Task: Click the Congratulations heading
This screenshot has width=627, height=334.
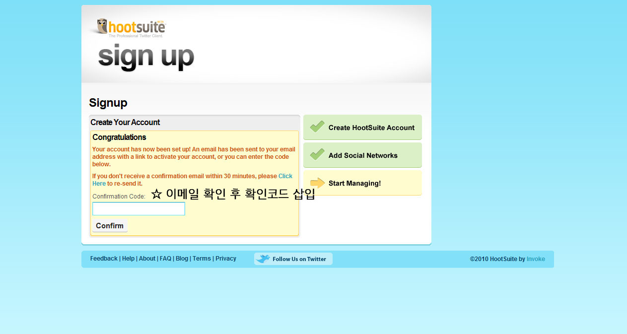Action: pos(119,137)
